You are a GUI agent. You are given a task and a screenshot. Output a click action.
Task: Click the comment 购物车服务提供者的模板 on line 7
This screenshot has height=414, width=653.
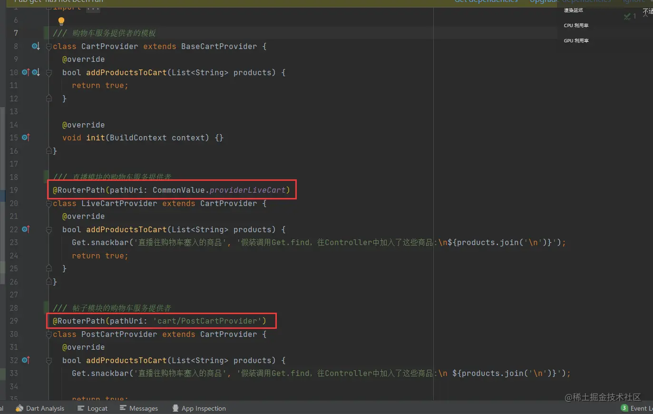114,33
